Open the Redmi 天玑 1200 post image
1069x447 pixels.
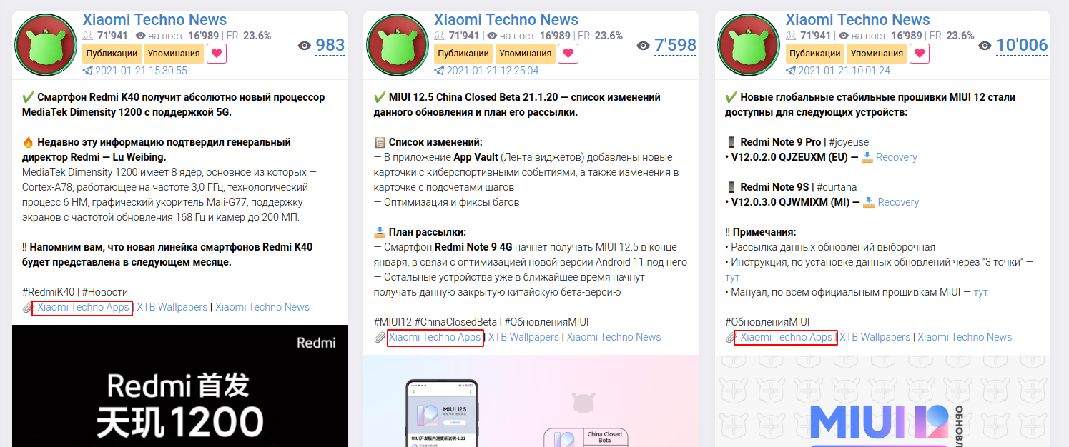click(x=179, y=386)
